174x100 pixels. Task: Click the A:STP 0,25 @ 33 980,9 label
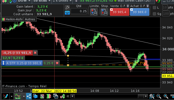click(24, 63)
